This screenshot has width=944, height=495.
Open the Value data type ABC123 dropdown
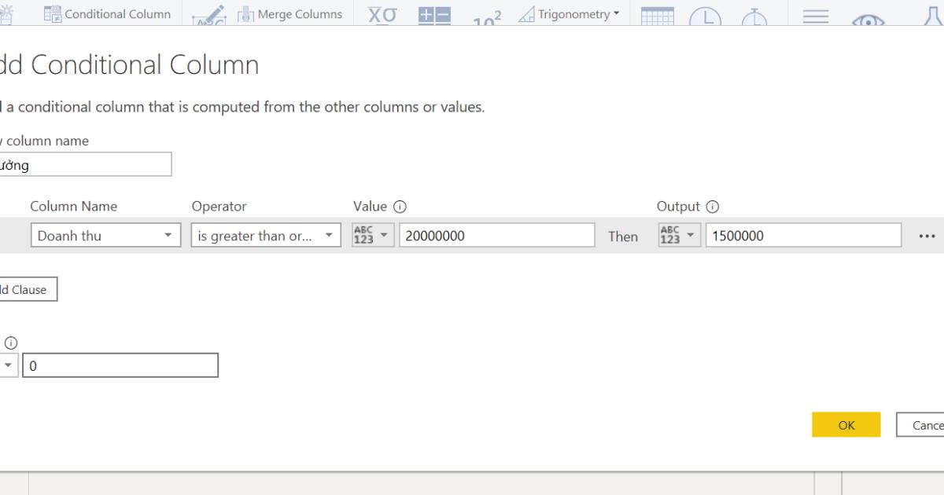click(x=372, y=233)
